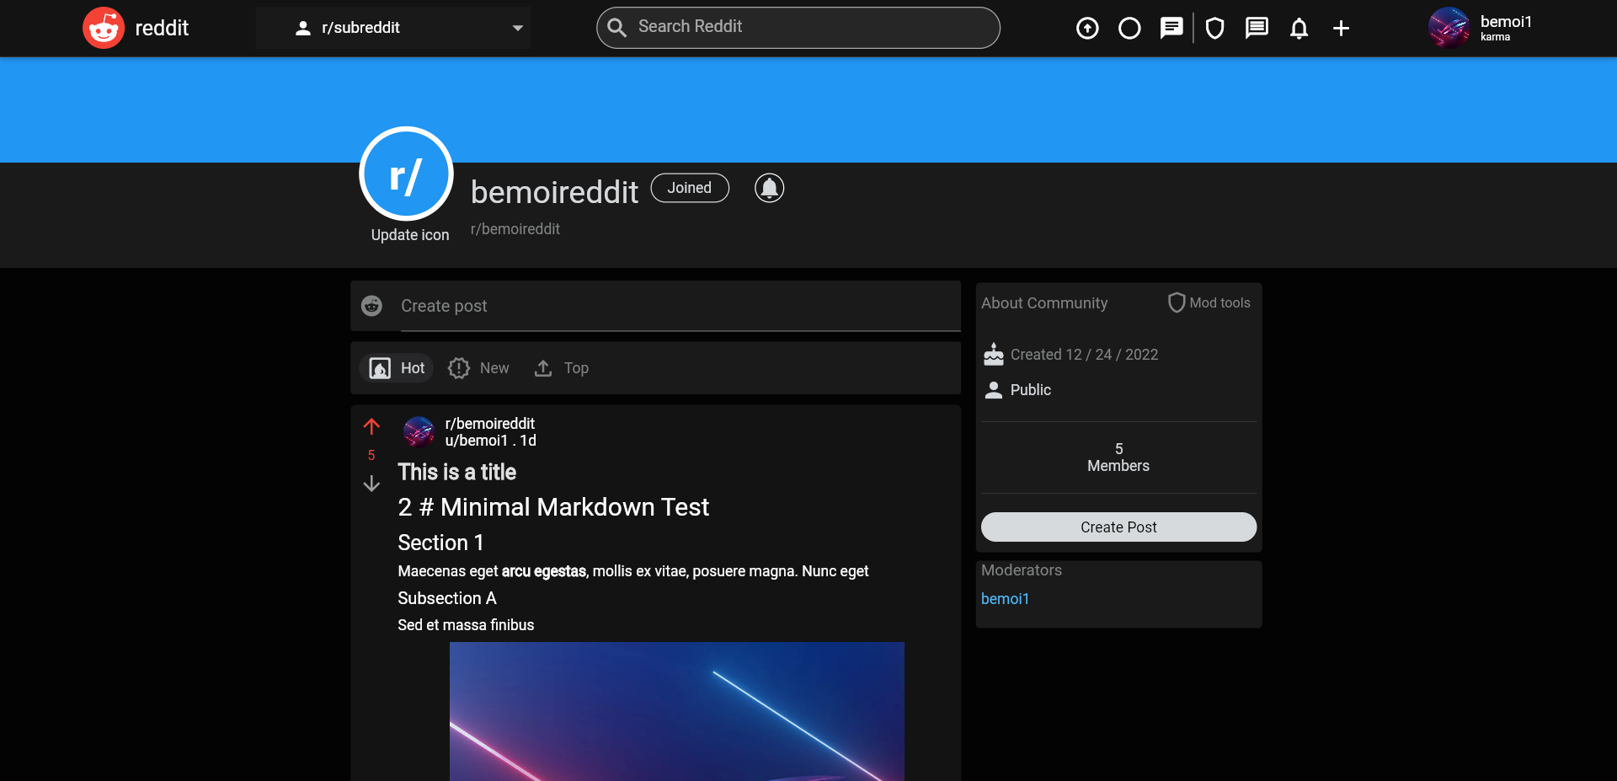The image size is (1617, 781).
Task: Click the Create Post button in sidebar
Action: pyautogui.click(x=1118, y=527)
